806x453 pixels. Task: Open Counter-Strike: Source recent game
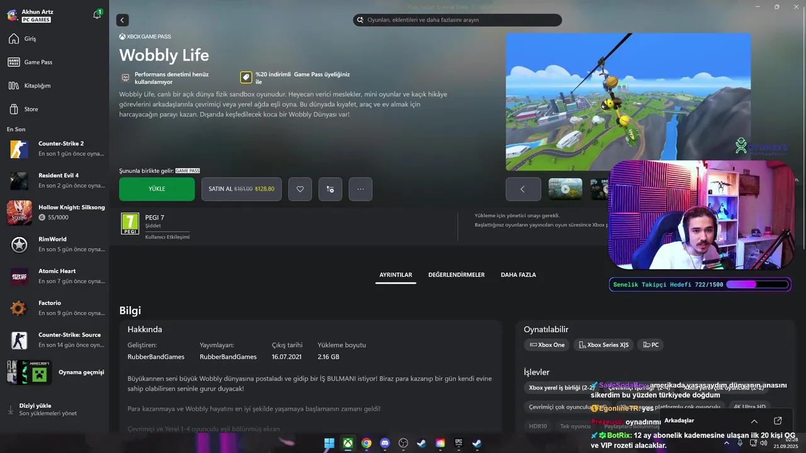tap(55, 340)
